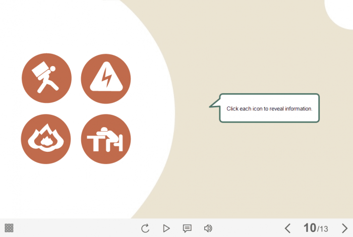The height and width of the screenshot is (237, 353).
Task: Select the fire hazard icon
Action: pos(46,139)
